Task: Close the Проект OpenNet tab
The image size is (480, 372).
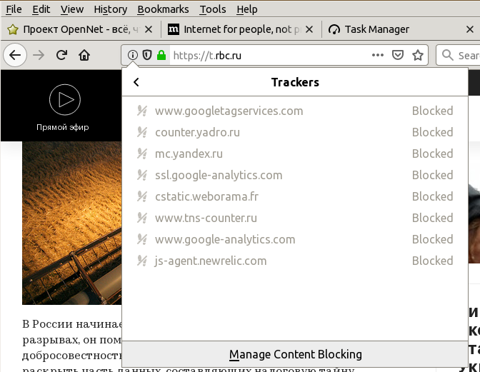Action: 149,29
